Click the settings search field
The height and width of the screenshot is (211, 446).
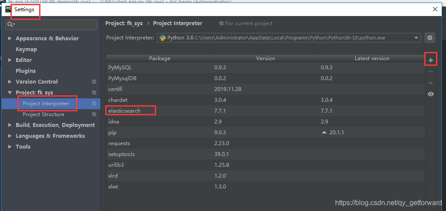tap(51, 25)
